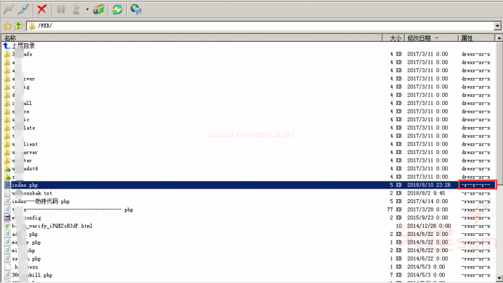Click in the /WEB/ path field

(262, 26)
